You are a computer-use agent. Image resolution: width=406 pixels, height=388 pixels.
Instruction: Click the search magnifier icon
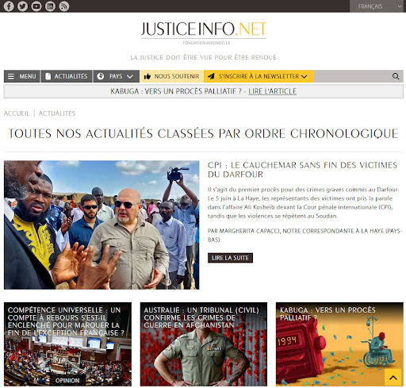396,76
